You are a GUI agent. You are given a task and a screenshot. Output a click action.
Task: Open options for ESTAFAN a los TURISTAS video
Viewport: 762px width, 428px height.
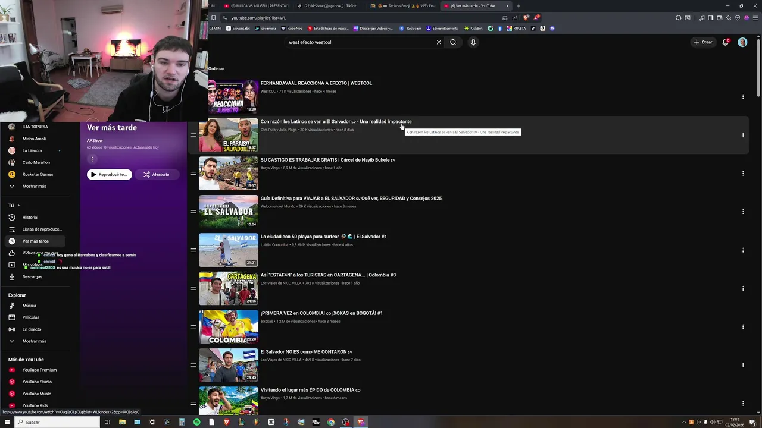[x=743, y=288]
